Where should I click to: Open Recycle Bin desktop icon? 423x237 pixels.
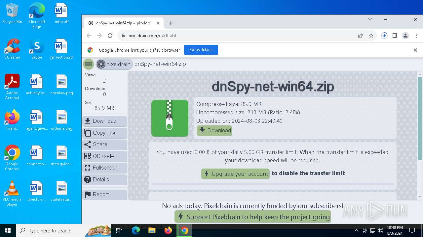[12, 14]
